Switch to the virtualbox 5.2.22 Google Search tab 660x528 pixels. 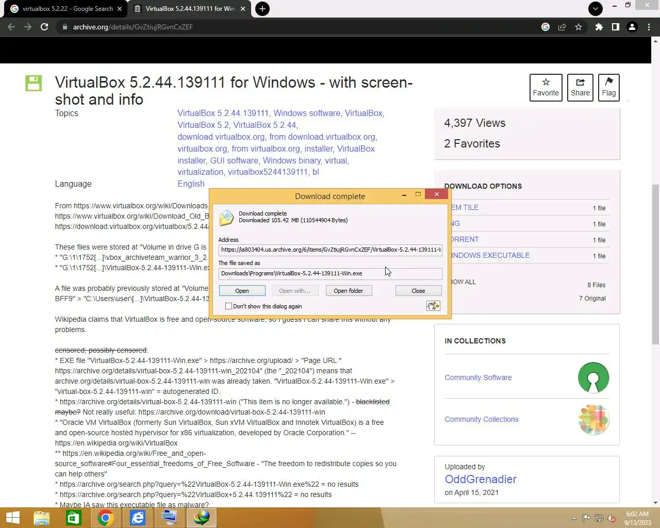(x=67, y=9)
